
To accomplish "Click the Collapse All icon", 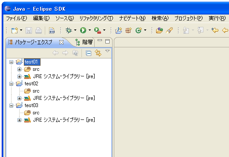I will coord(89,53).
